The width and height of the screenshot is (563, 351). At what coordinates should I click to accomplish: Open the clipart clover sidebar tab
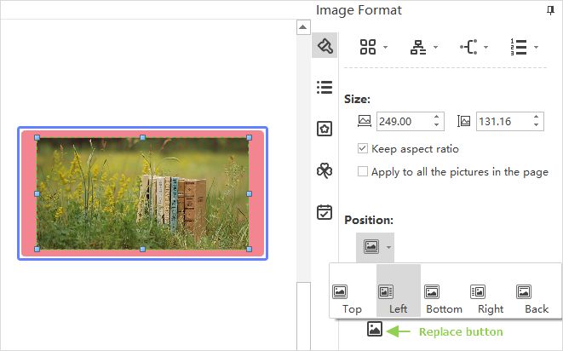[x=325, y=170]
